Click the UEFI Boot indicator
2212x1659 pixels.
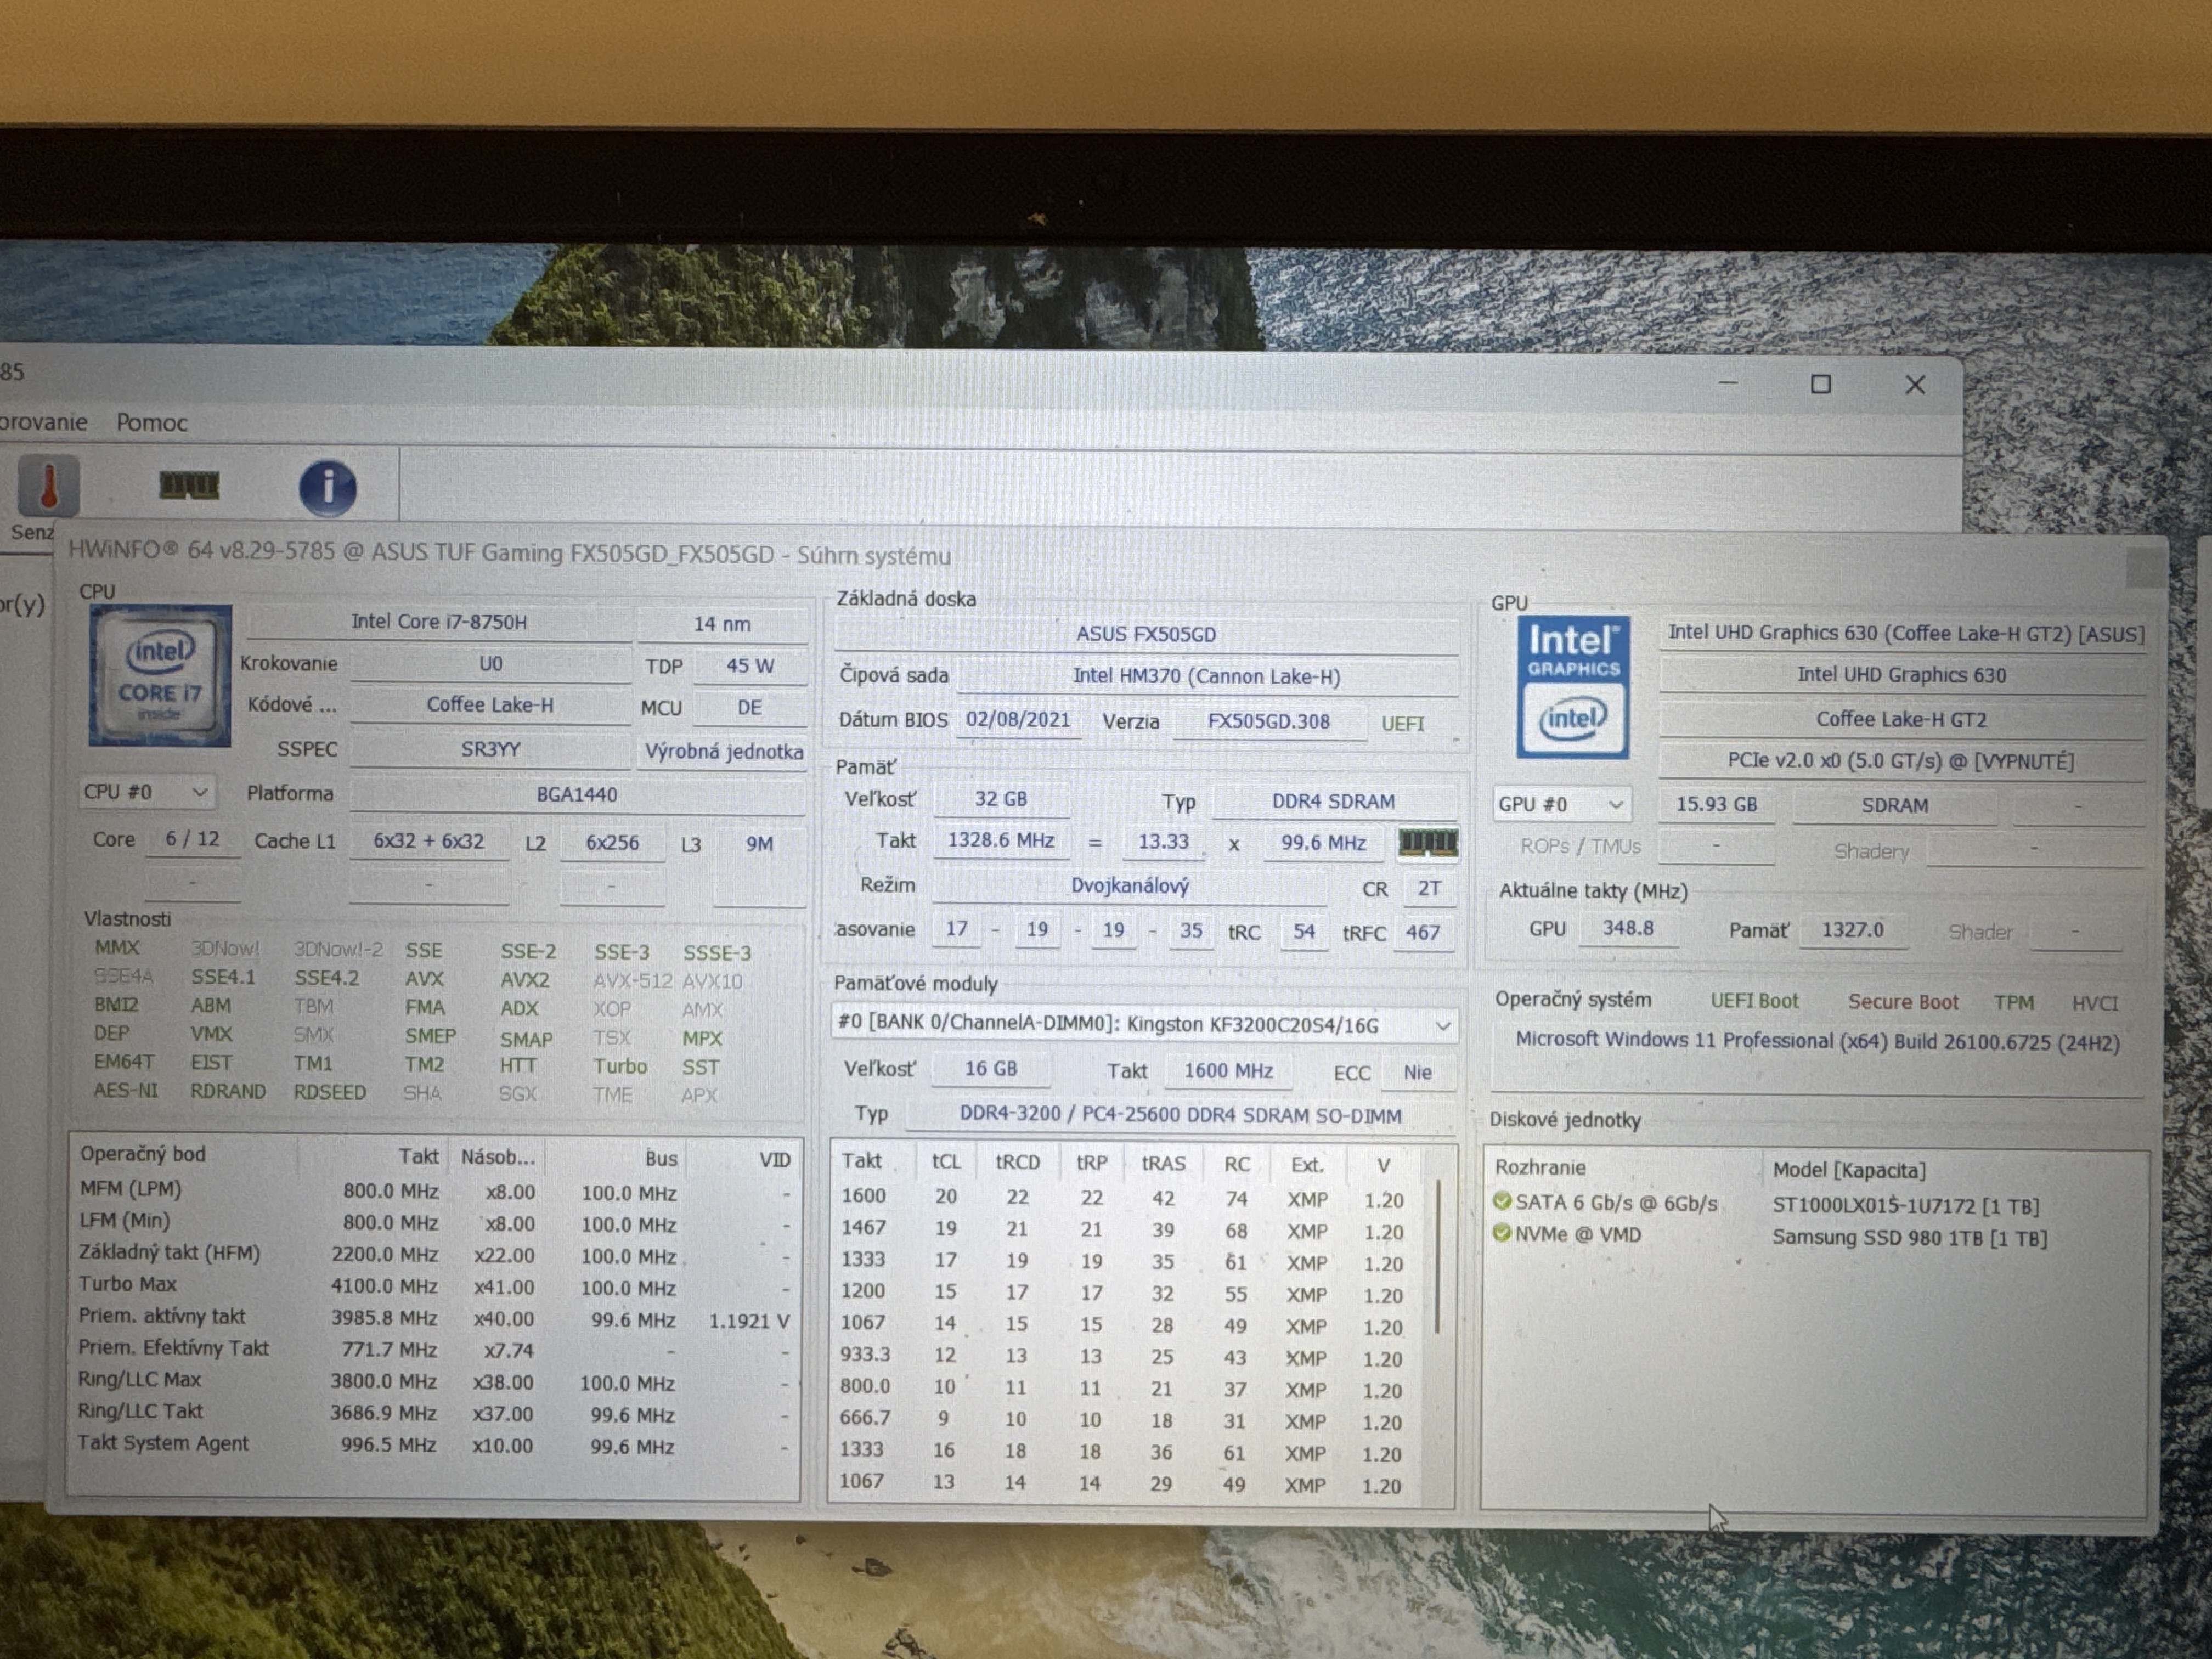point(1754,1001)
